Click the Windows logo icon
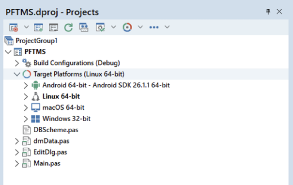Screen dimensions: 293x185 point(35,119)
